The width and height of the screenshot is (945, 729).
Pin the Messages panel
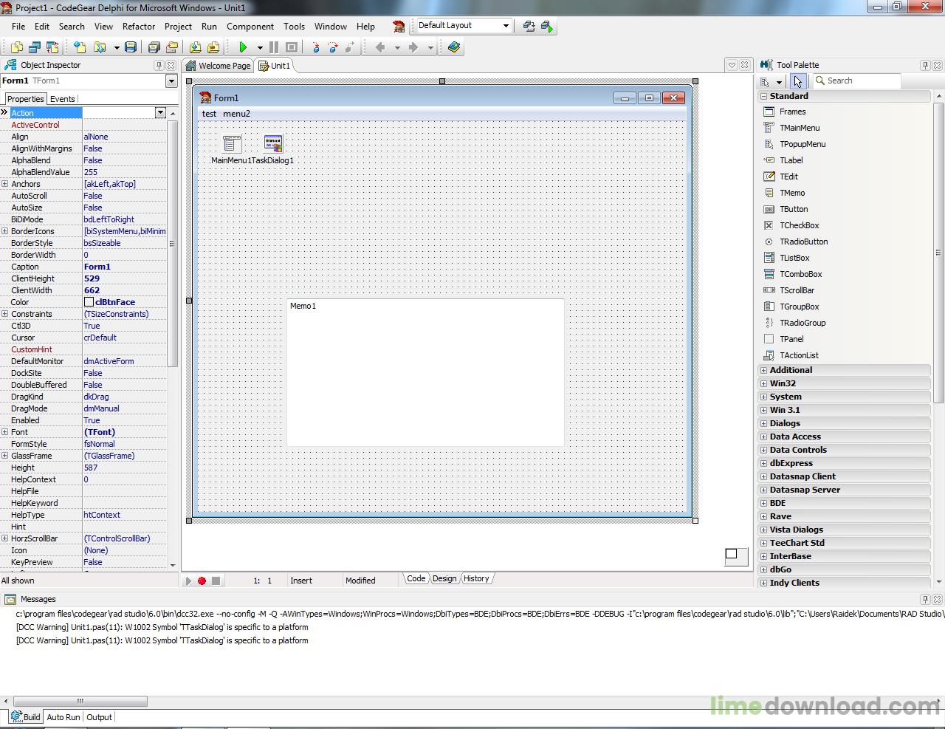pyautogui.click(x=925, y=599)
